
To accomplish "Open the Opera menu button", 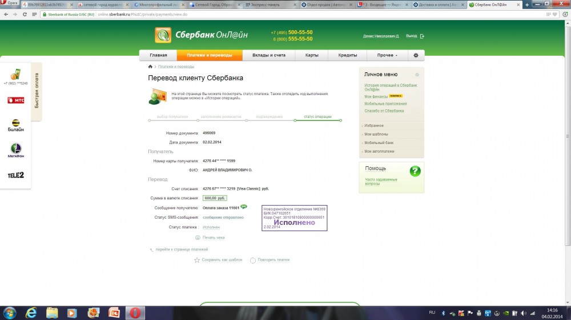I will 9,3.
